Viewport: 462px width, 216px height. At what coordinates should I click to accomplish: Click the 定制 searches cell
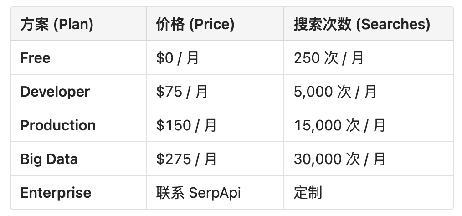pos(308,193)
